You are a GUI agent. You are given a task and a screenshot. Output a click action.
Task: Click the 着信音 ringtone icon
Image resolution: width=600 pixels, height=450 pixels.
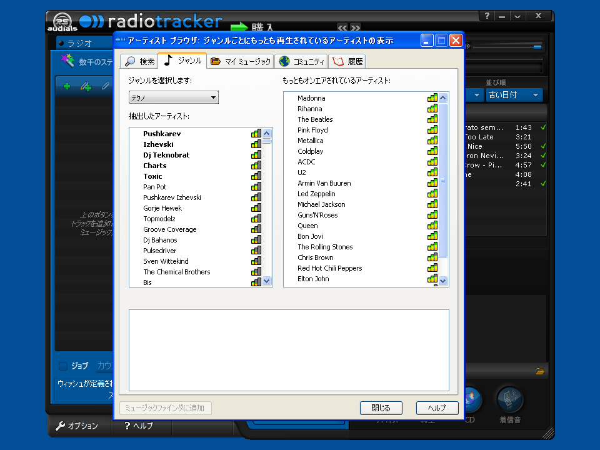pyautogui.click(x=510, y=399)
